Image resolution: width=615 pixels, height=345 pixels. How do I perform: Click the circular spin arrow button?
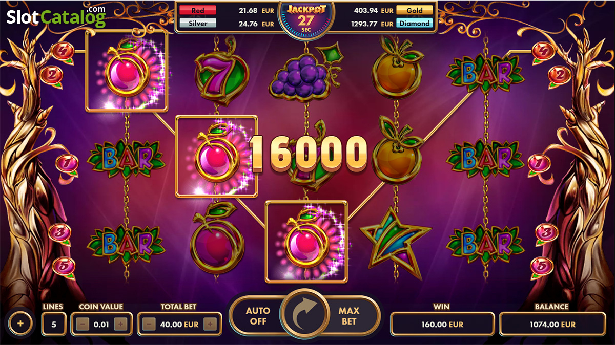(306, 314)
